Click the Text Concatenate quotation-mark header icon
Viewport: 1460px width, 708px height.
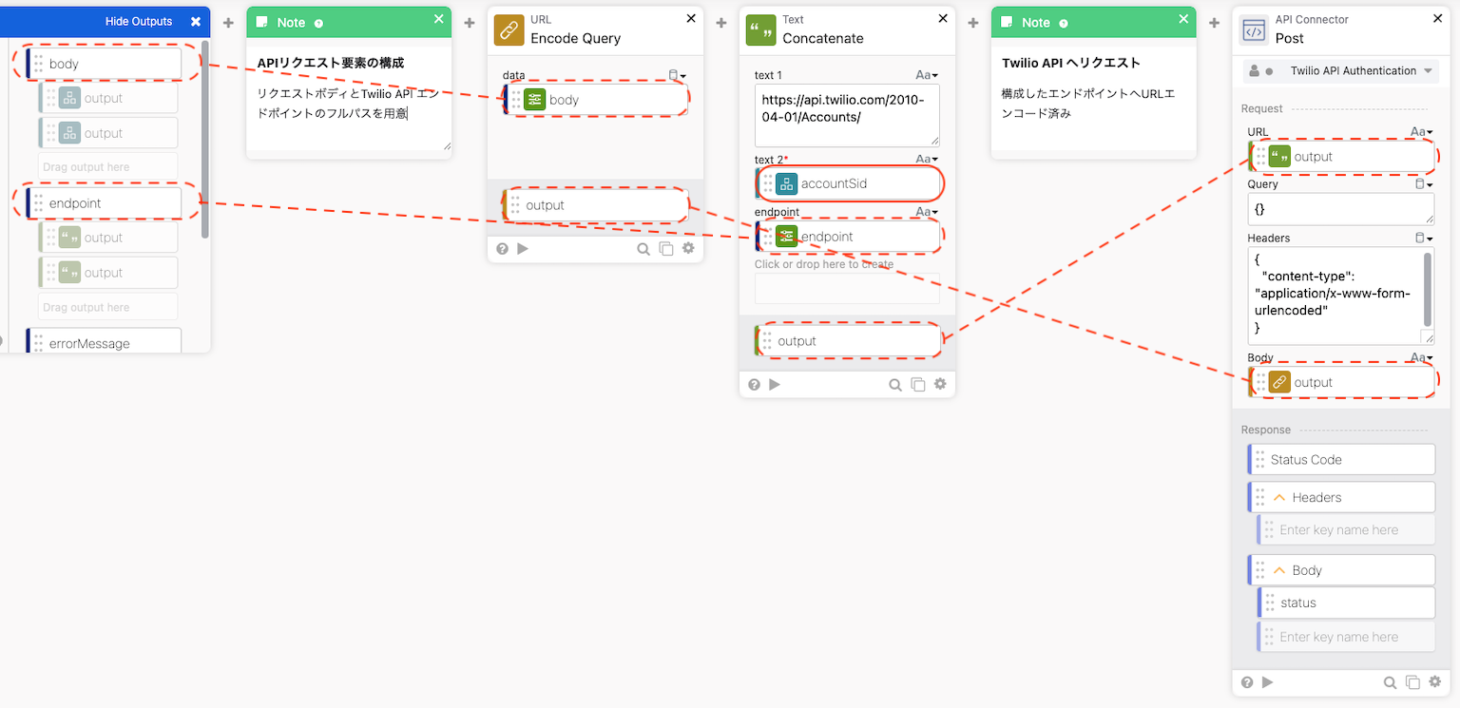(x=761, y=29)
